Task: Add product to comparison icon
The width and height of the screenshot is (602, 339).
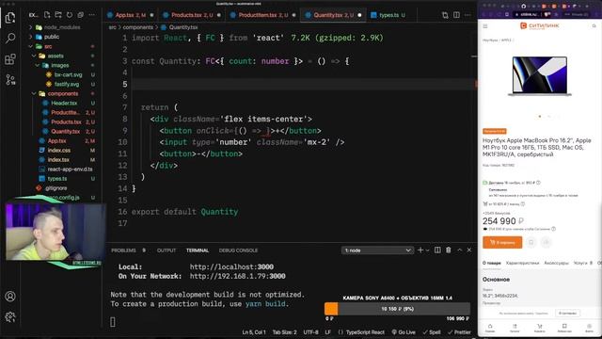Action: (546, 242)
